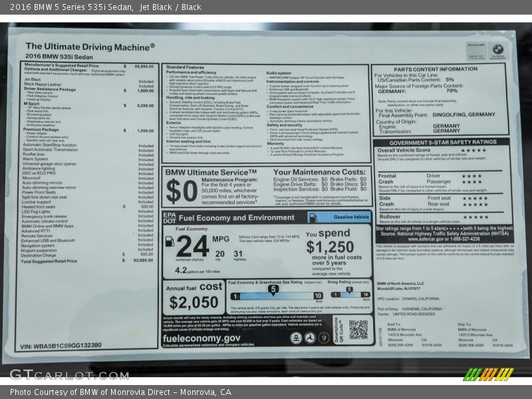Click the 20 city MPG value
The height and width of the screenshot is (399, 532).
220,254
